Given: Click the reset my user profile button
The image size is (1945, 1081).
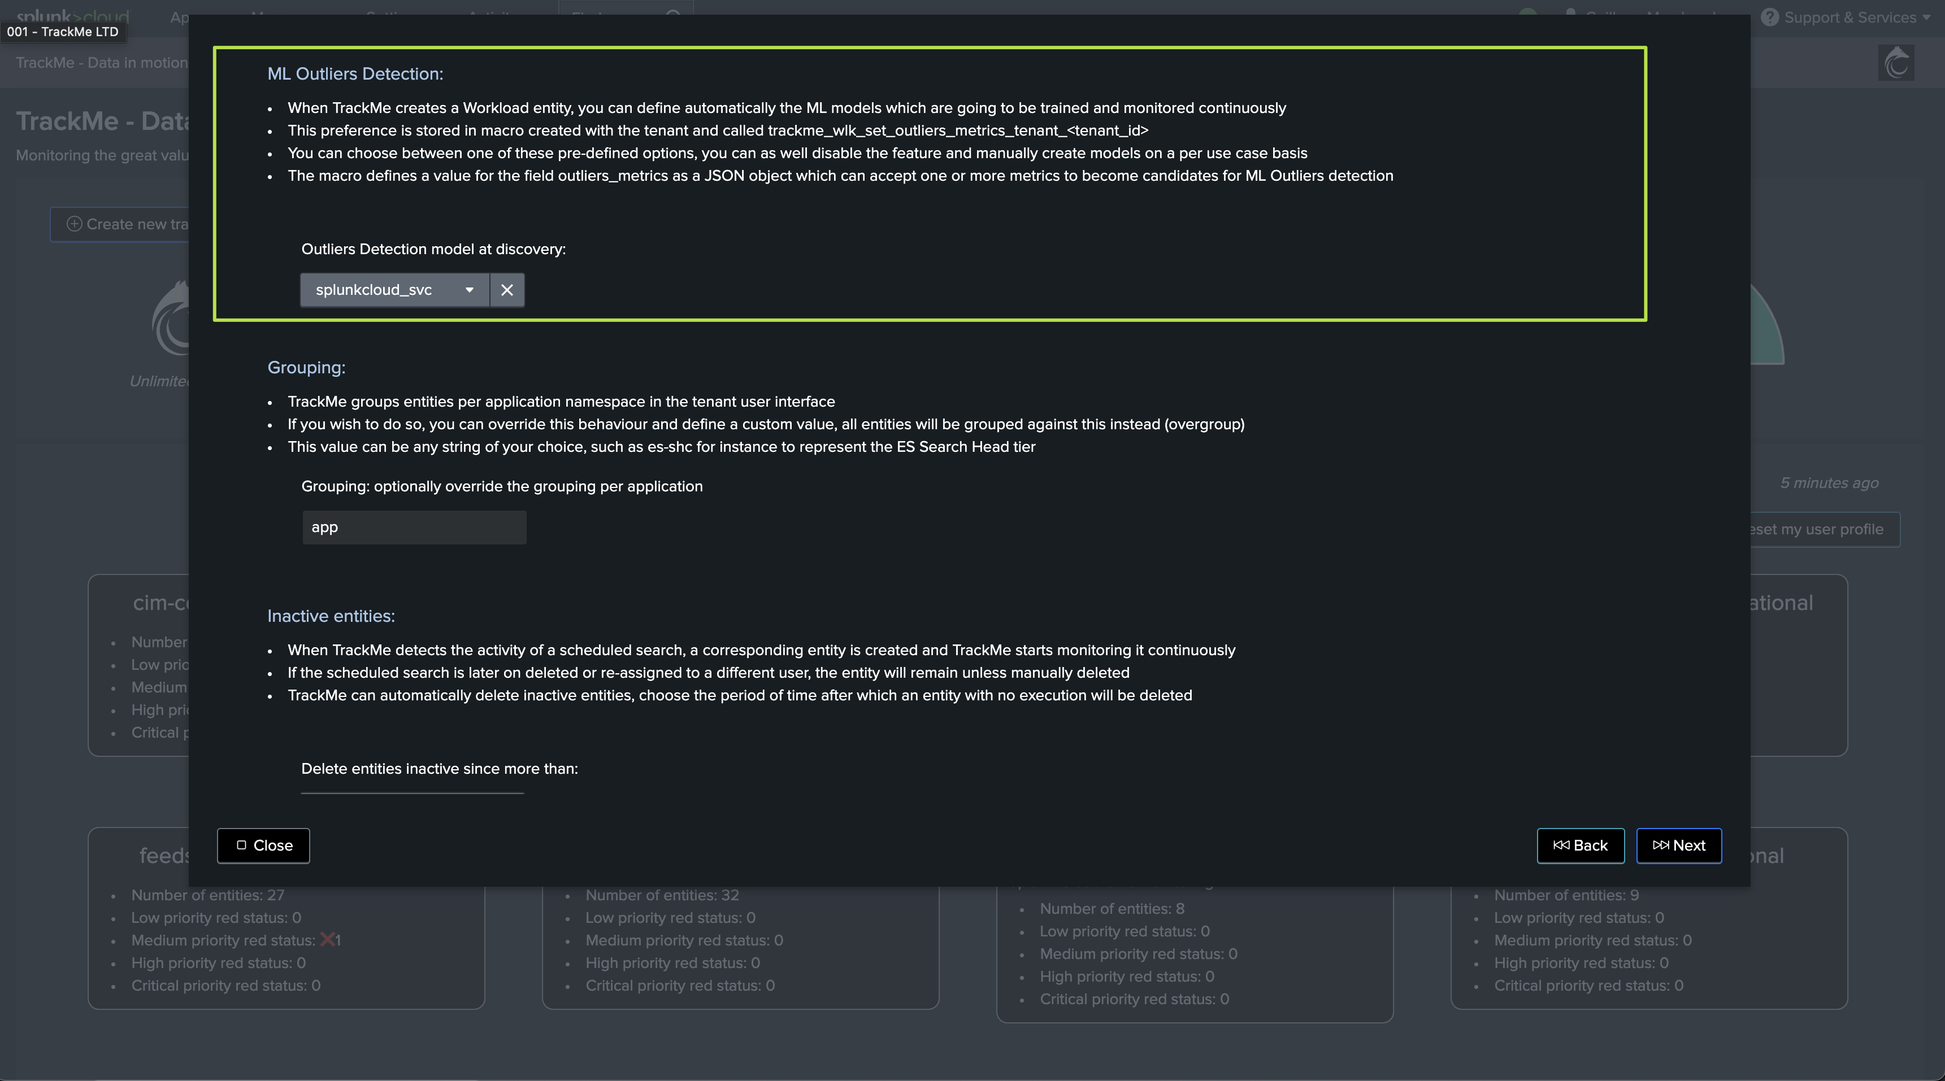Looking at the screenshot, I should point(1824,529).
